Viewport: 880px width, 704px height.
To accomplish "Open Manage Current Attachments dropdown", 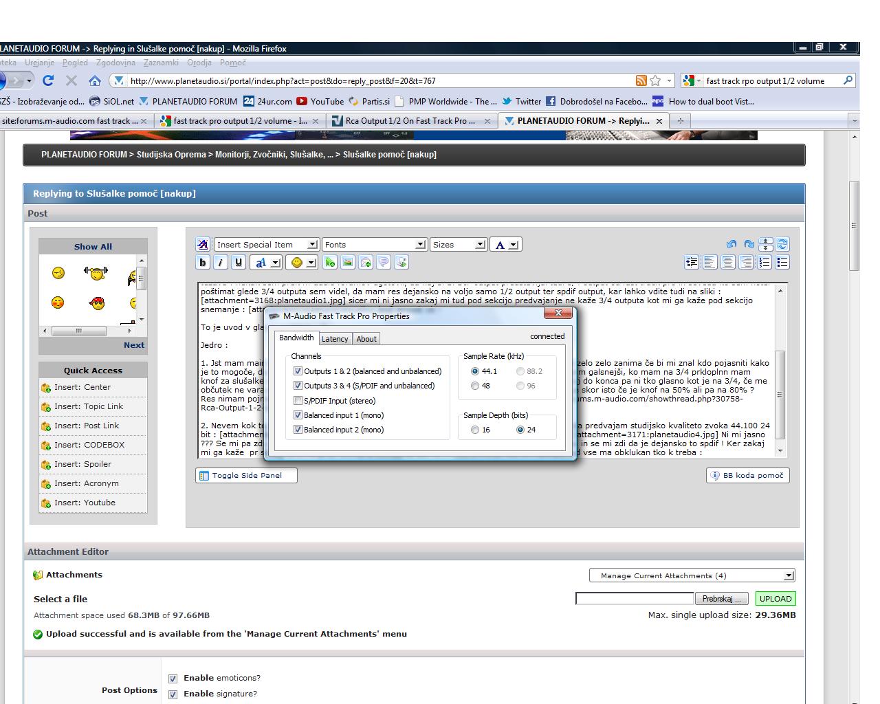I will pyautogui.click(x=692, y=576).
